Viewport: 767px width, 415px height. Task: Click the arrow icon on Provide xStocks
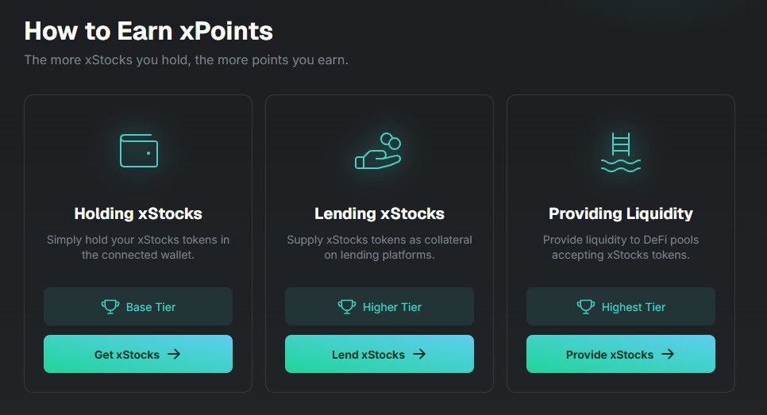pyautogui.click(x=668, y=354)
